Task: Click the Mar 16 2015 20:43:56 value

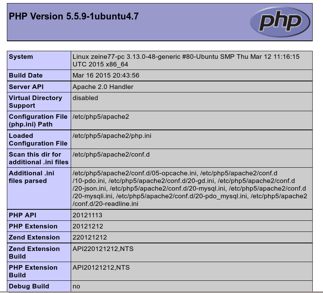Action: [x=106, y=75]
